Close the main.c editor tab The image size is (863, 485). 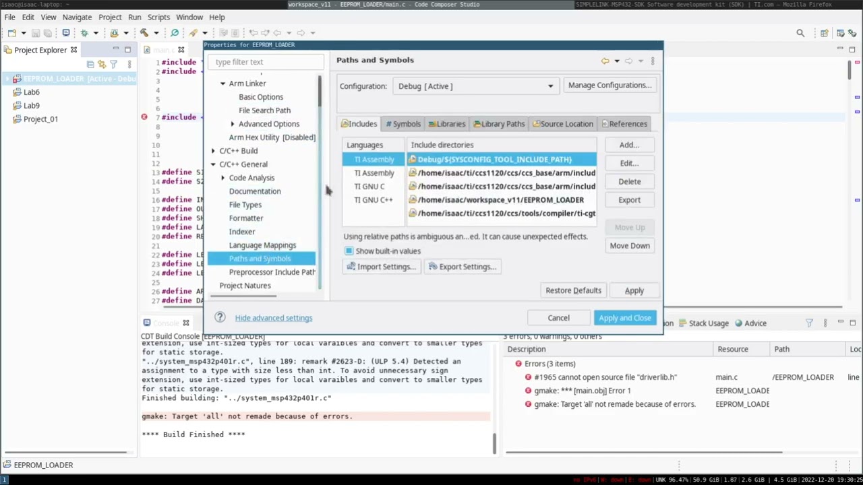(181, 50)
